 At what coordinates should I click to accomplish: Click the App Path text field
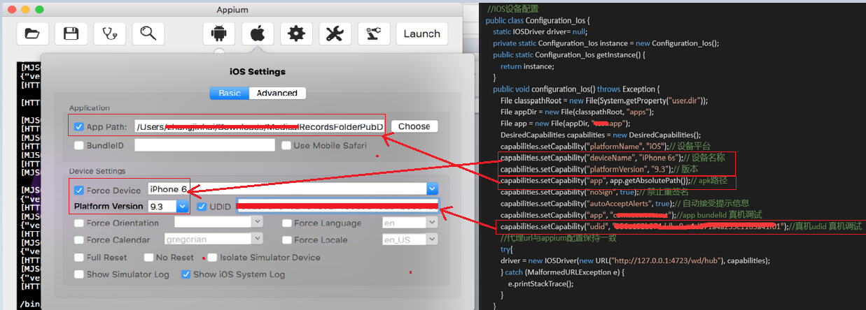click(260, 127)
